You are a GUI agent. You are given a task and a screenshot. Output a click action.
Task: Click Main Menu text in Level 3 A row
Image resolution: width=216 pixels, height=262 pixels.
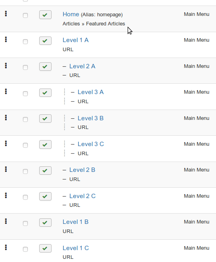point(197,92)
